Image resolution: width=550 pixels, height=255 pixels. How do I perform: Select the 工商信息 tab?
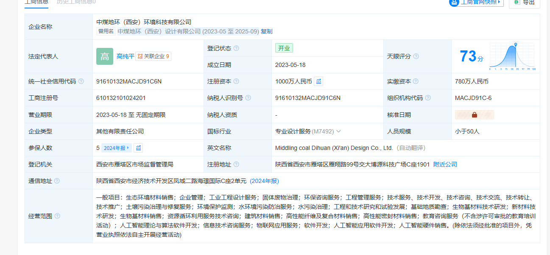tap(36, 2)
